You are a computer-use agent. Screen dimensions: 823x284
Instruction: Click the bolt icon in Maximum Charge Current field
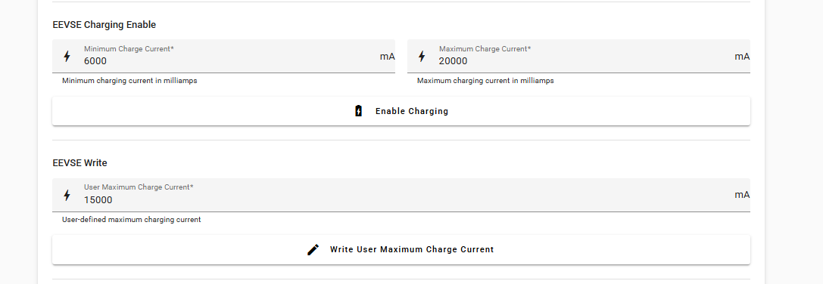(x=422, y=56)
